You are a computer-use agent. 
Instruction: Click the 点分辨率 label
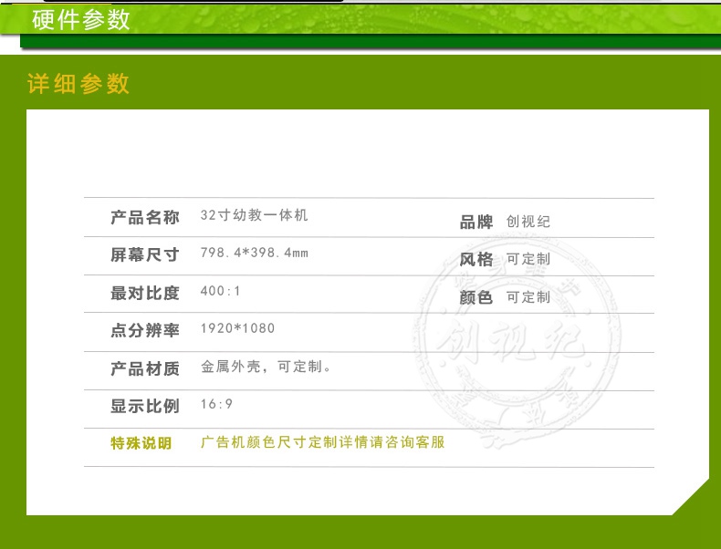click(144, 330)
